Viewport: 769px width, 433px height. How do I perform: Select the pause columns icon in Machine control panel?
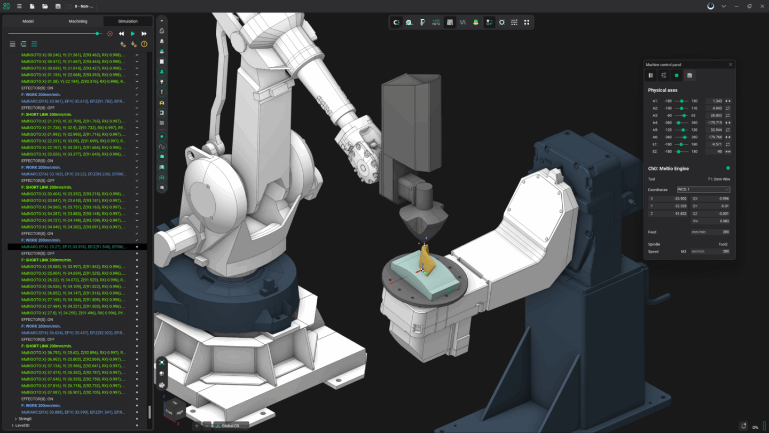(x=650, y=75)
